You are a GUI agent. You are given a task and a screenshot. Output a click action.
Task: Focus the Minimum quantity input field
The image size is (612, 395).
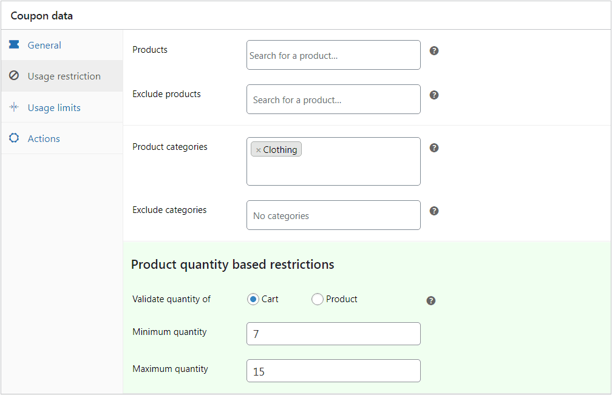tap(333, 334)
